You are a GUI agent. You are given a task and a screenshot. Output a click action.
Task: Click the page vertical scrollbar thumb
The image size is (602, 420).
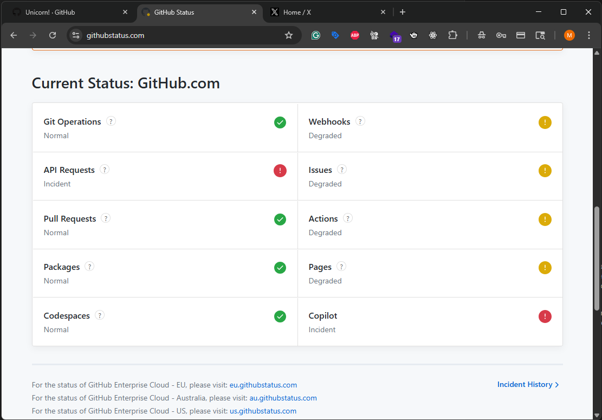pyautogui.click(x=597, y=258)
